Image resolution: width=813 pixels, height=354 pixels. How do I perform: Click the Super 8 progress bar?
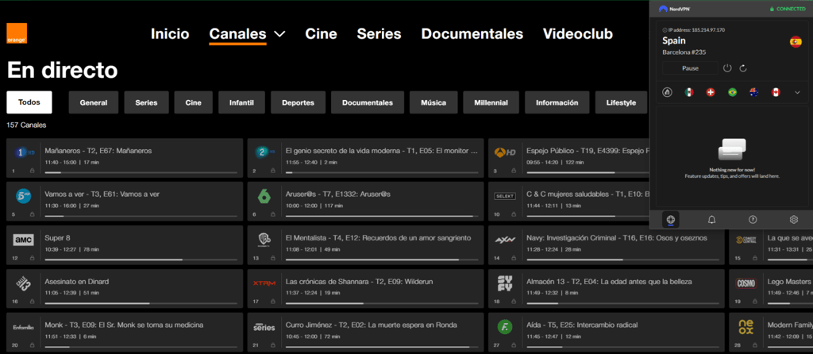(141, 260)
